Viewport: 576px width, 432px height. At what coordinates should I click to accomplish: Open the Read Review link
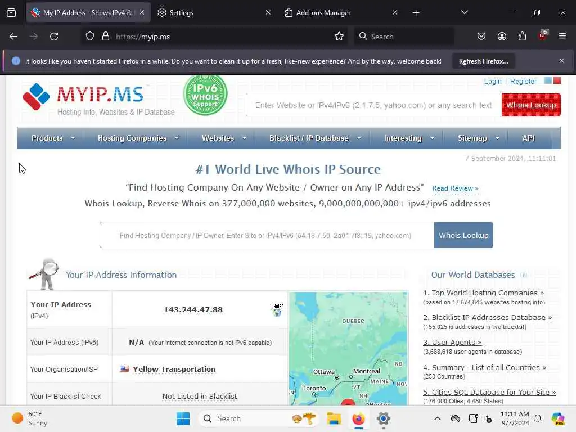click(455, 188)
